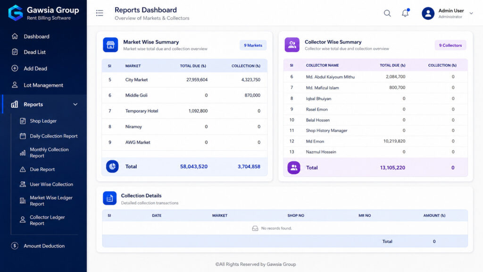Screen dimensions: 483x272
Task: Click the Shop Ledger document icon
Action: pos(23,121)
